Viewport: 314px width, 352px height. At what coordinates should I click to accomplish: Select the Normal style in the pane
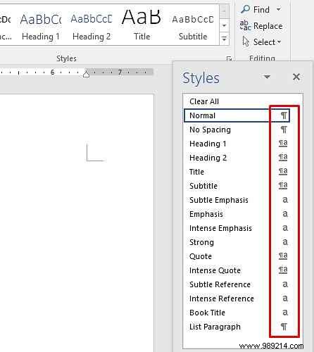point(237,115)
